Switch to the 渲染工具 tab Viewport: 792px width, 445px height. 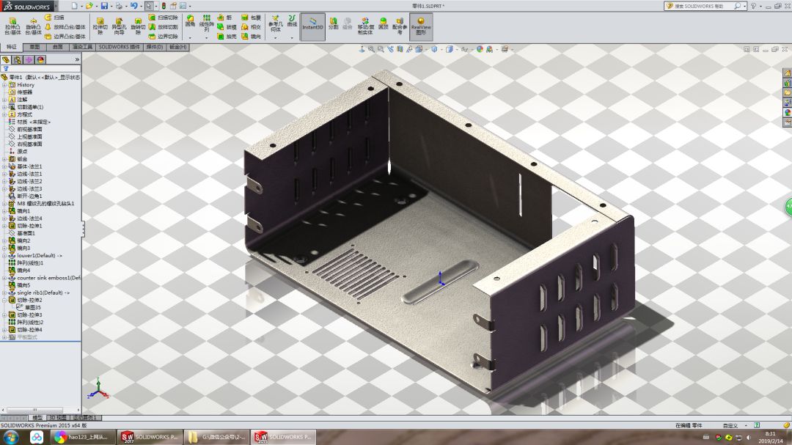tap(81, 47)
